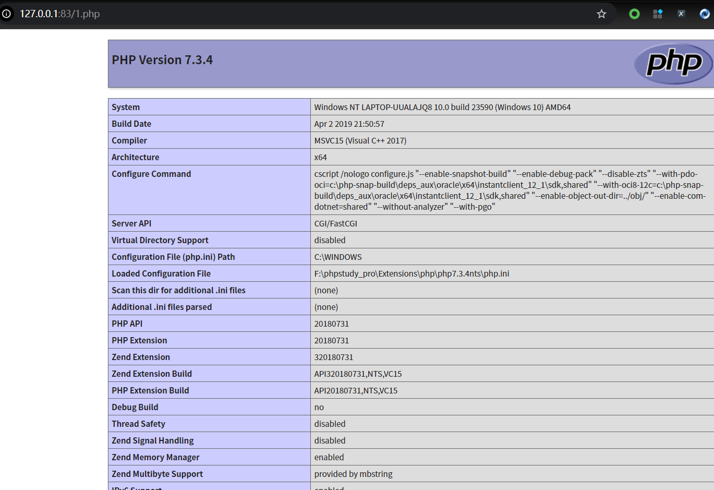Click the Configure Command label

pos(151,174)
